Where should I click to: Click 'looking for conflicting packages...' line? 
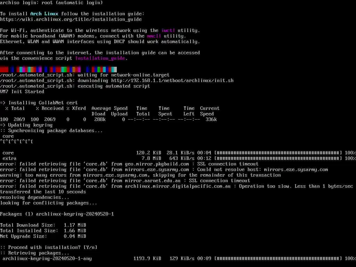(48, 203)
